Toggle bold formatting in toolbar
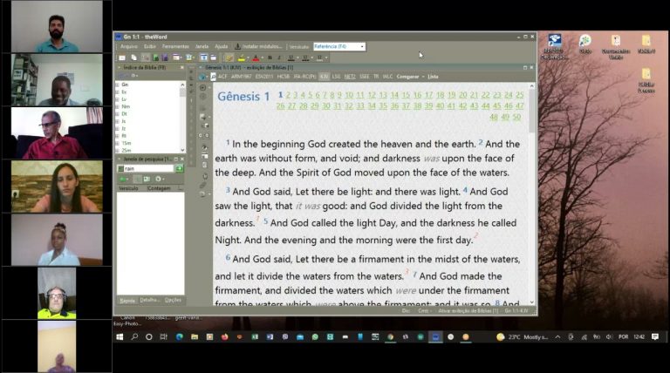 (x=270, y=58)
